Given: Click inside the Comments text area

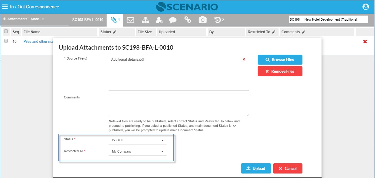Looking at the screenshot, I should [179, 105].
